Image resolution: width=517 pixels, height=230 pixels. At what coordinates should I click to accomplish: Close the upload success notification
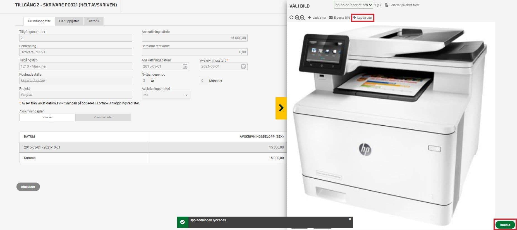(350, 219)
